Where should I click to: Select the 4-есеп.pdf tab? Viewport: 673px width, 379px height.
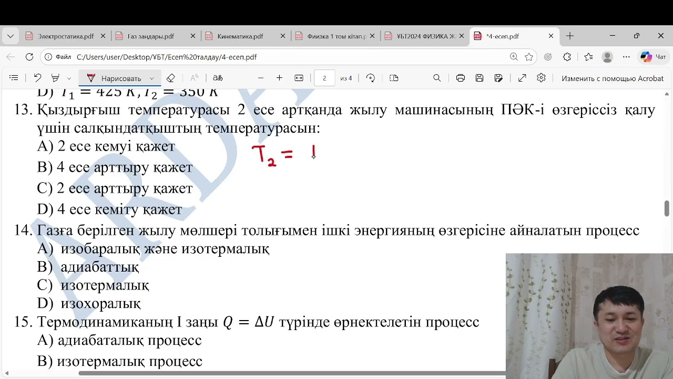point(514,36)
